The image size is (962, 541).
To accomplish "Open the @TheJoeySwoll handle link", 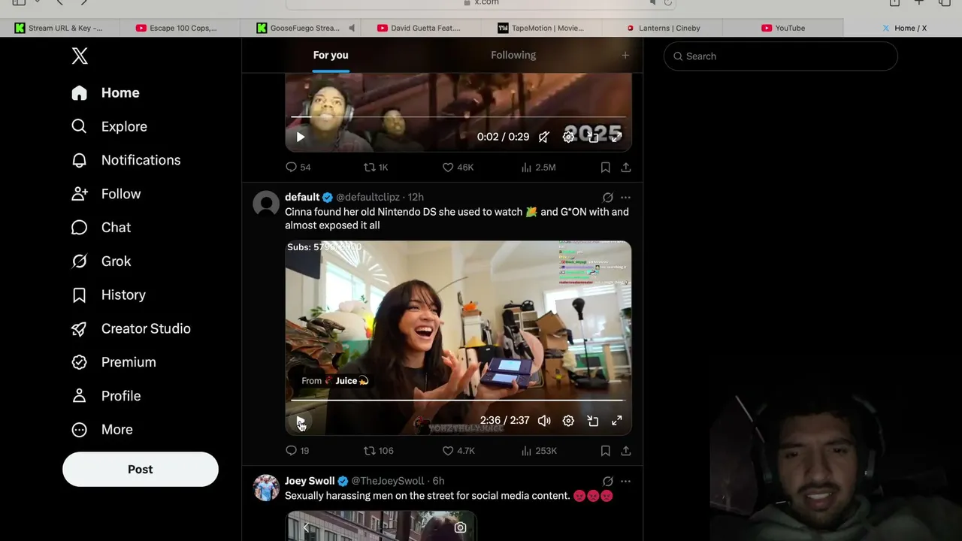I will (388, 482).
